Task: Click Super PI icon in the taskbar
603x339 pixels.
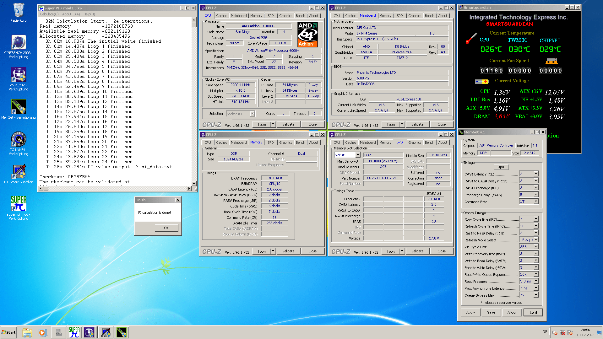Action: coord(74,332)
